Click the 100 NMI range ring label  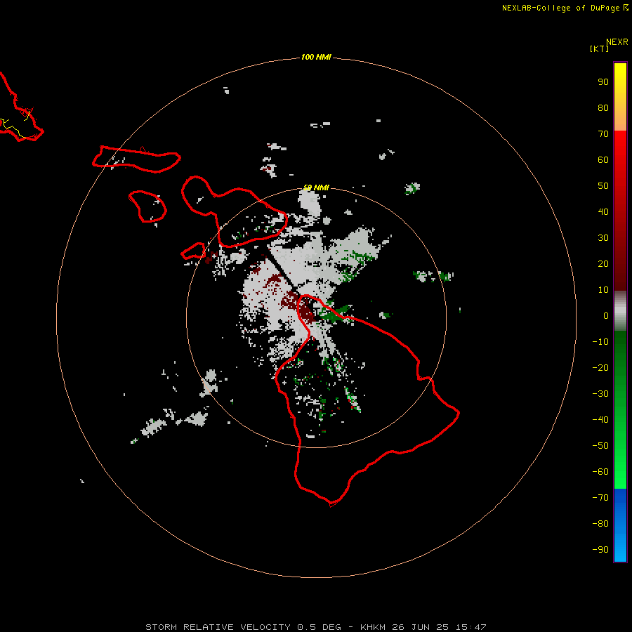click(316, 57)
